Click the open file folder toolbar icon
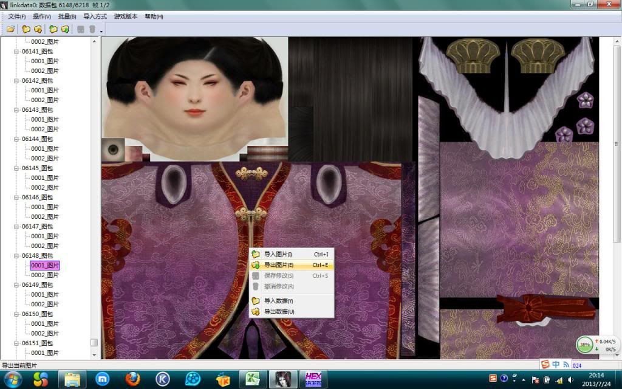 point(10,29)
